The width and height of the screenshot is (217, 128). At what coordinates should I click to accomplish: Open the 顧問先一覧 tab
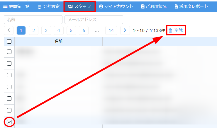[x=16, y=6]
